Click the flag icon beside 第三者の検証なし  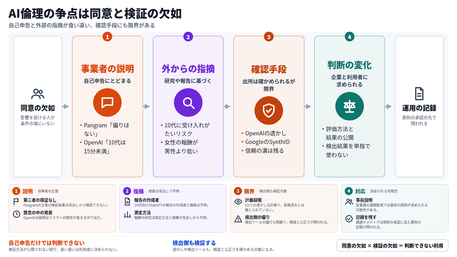pyautogui.click(x=17, y=202)
